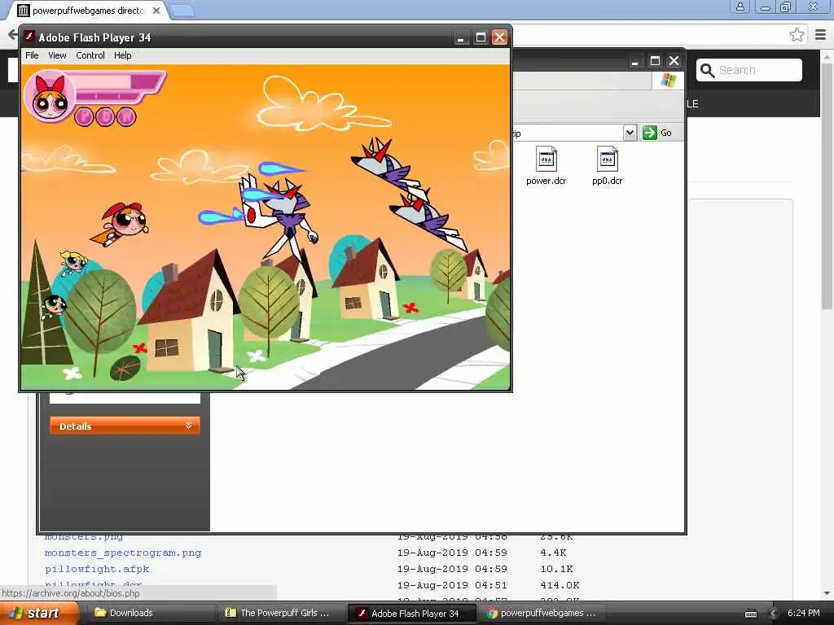Click Blossom portrait in game HUD
This screenshot has height=625, width=834.
(x=50, y=98)
